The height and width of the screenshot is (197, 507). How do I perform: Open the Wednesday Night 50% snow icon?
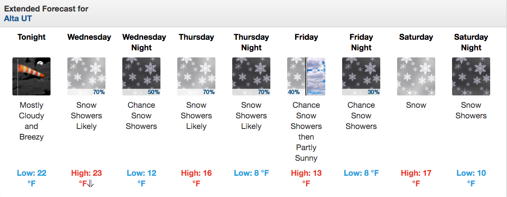coord(141,76)
